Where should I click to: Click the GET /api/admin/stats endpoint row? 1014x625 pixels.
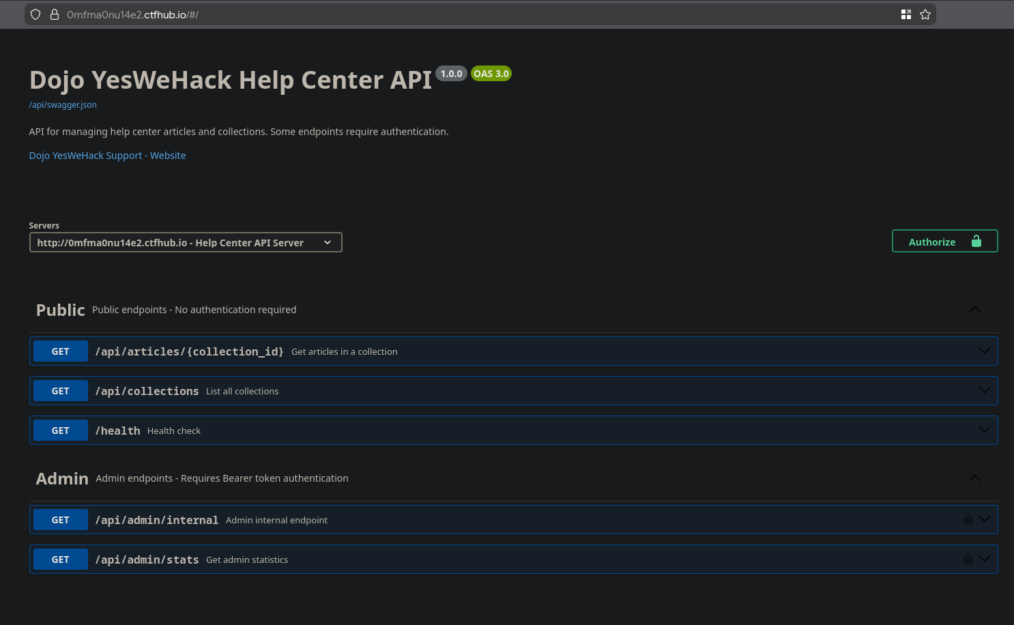[478, 559]
